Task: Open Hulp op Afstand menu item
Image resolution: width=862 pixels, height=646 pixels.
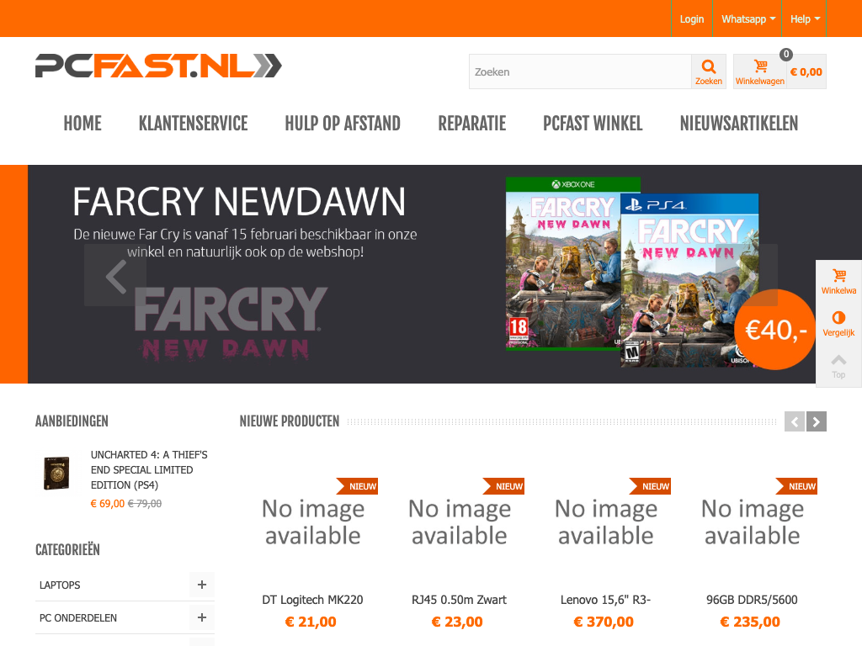Action: 343,124
